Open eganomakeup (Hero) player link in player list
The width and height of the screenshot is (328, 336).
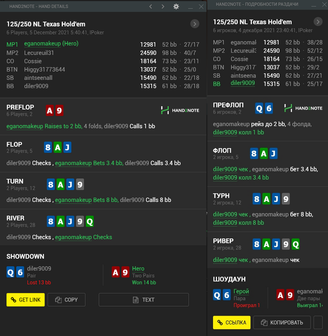51,44
